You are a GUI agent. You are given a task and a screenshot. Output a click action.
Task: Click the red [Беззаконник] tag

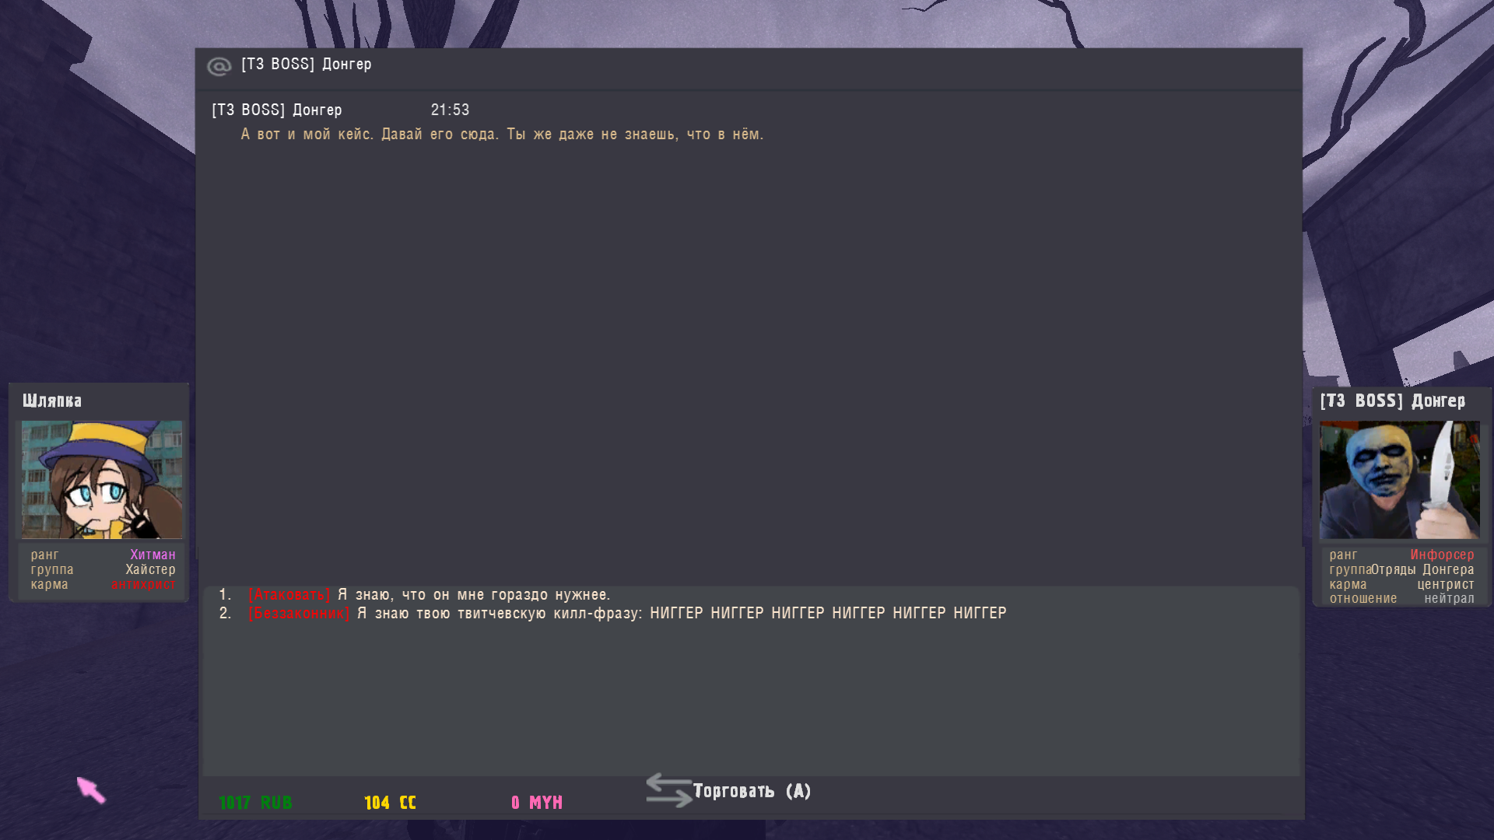pos(299,614)
